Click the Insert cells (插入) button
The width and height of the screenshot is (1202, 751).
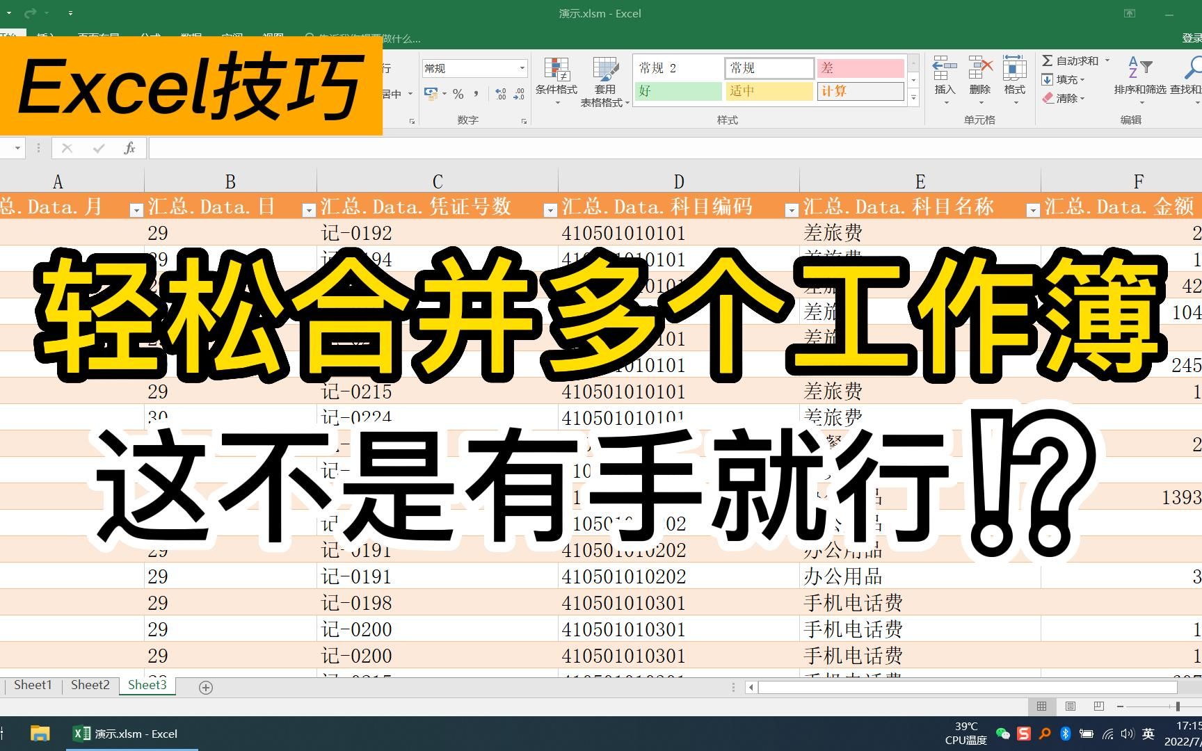(x=945, y=81)
